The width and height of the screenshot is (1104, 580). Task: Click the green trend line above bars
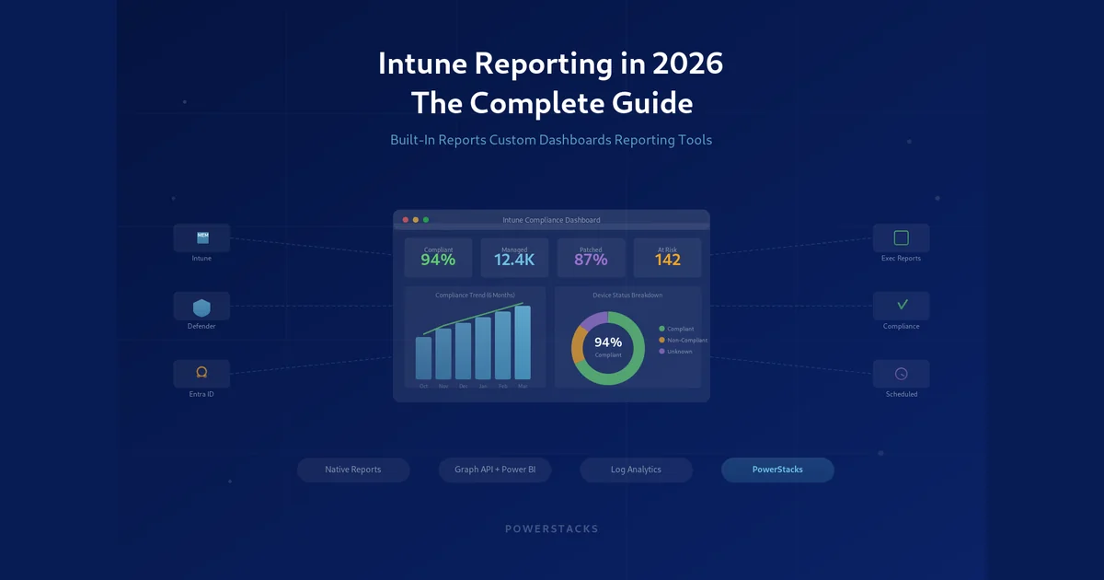click(473, 319)
